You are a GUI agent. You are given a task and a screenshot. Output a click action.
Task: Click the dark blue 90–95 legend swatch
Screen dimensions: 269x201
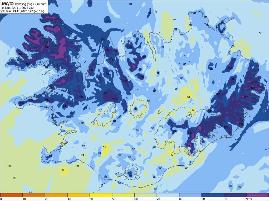(x=213, y=195)
